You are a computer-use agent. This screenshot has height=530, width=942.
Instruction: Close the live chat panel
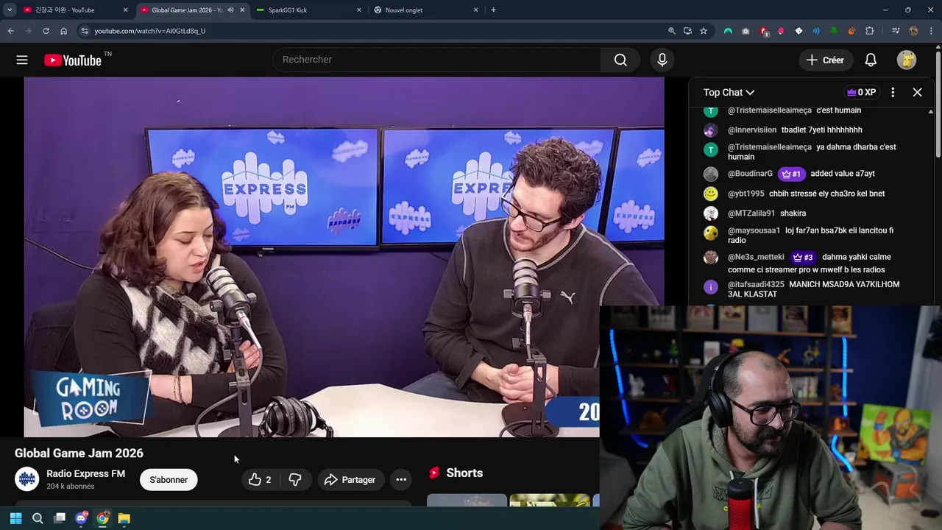tap(917, 92)
